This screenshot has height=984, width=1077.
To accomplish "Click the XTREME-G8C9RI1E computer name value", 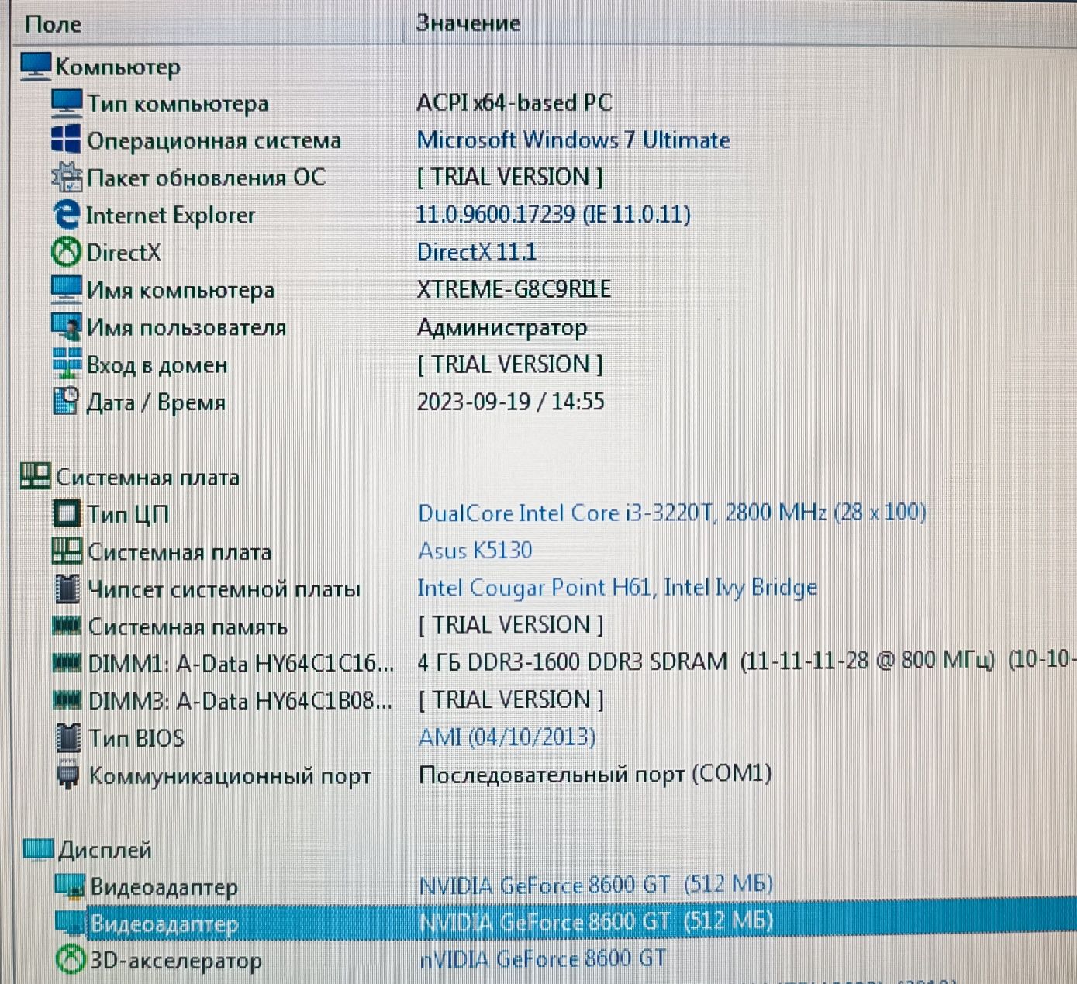I will [x=514, y=289].
